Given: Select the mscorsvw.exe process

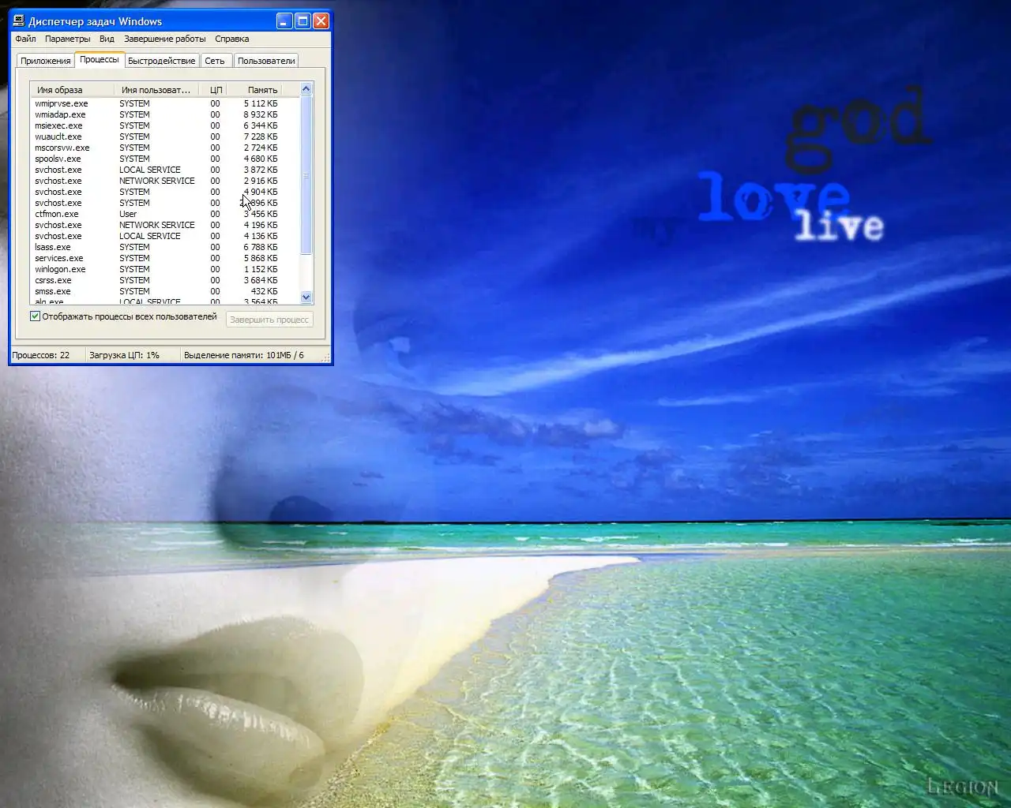Looking at the screenshot, I should (62, 148).
